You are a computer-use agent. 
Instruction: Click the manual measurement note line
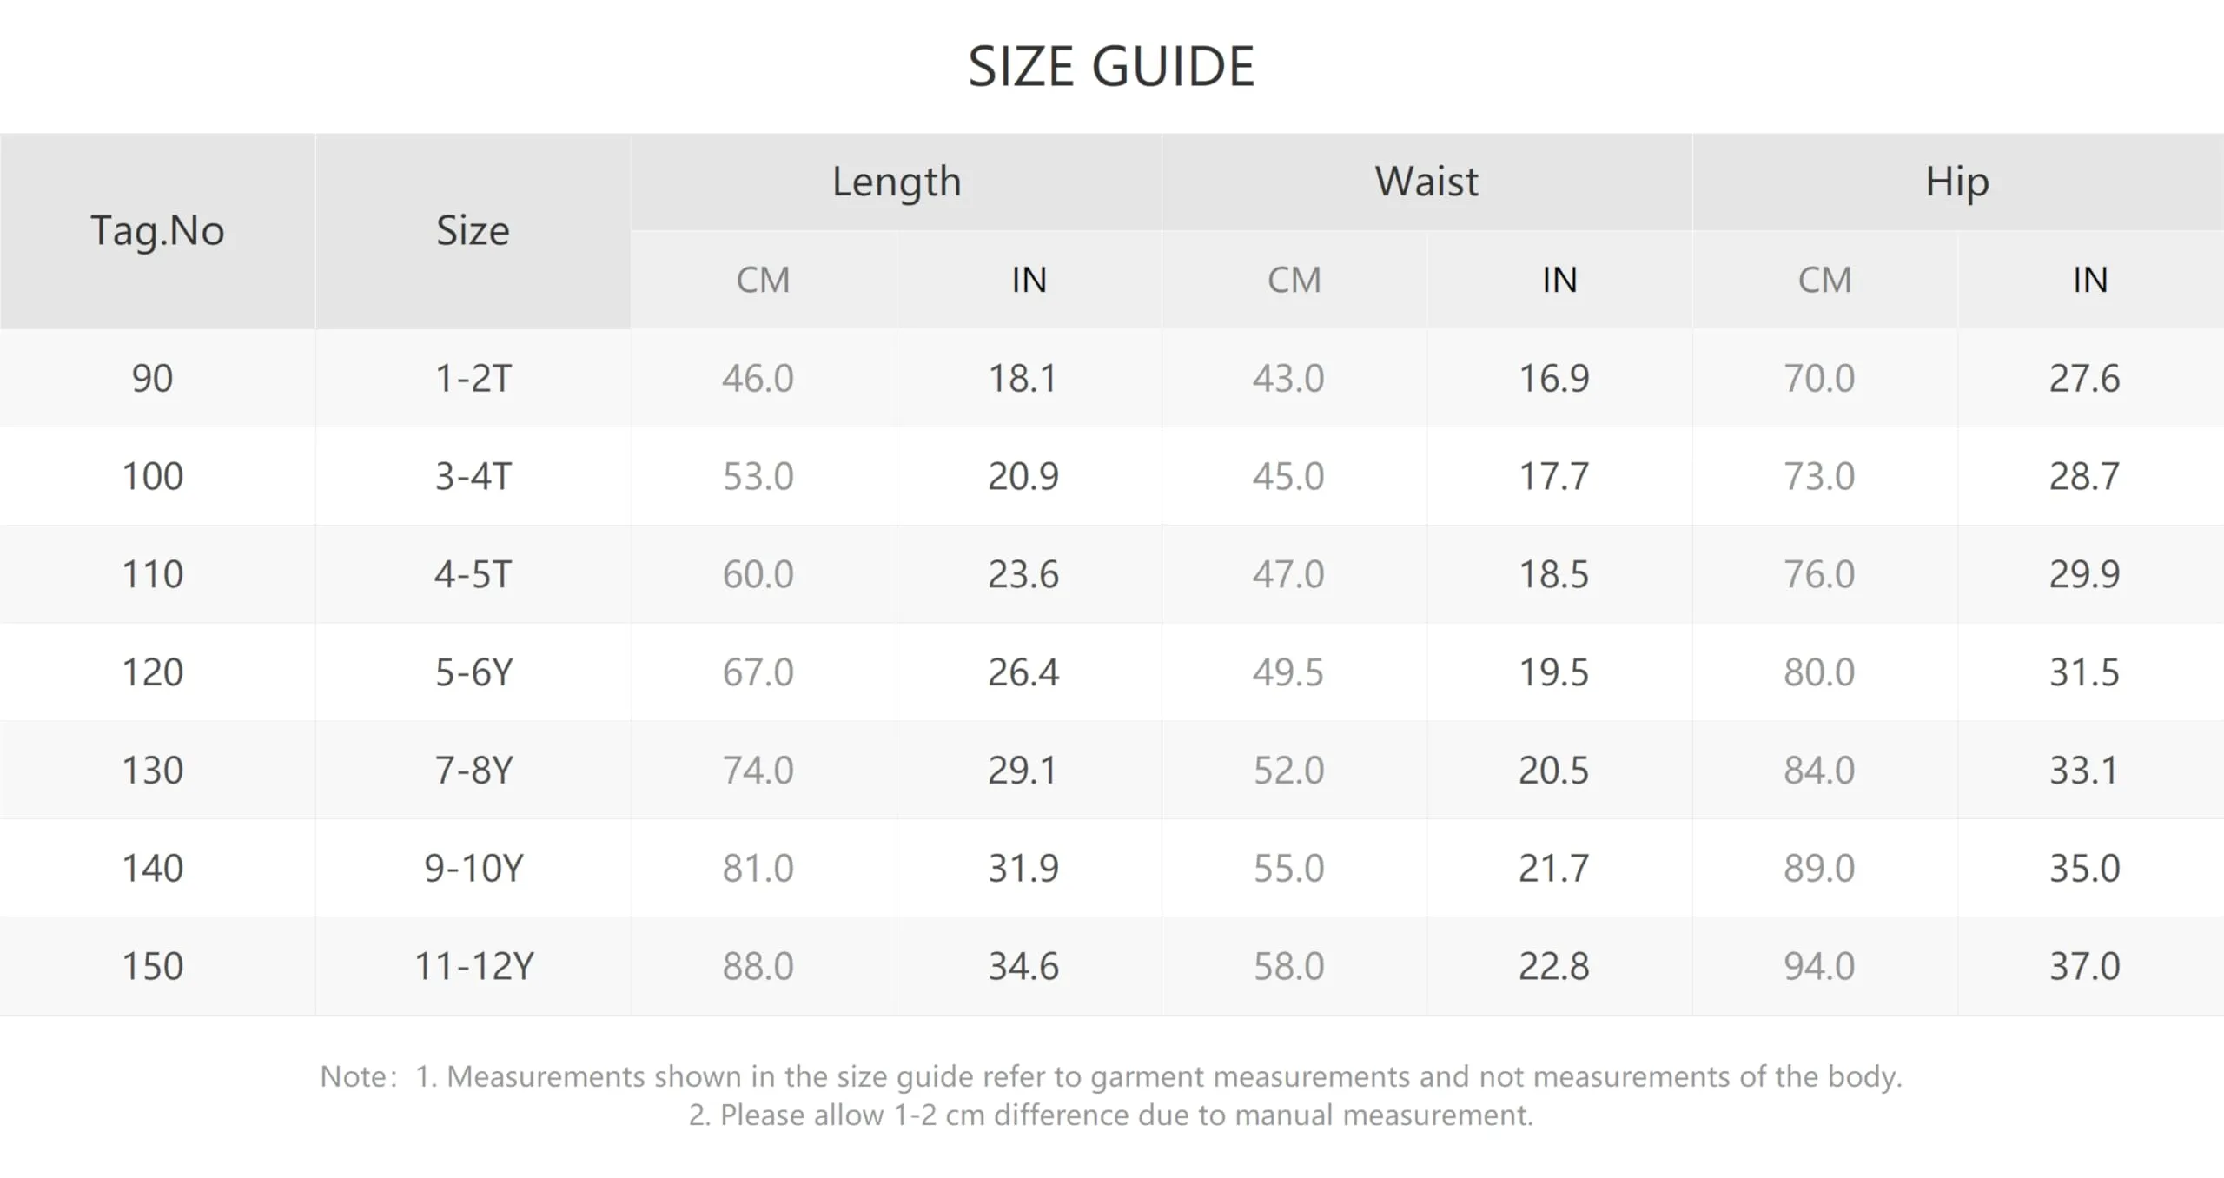(x=1111, y=1115)
